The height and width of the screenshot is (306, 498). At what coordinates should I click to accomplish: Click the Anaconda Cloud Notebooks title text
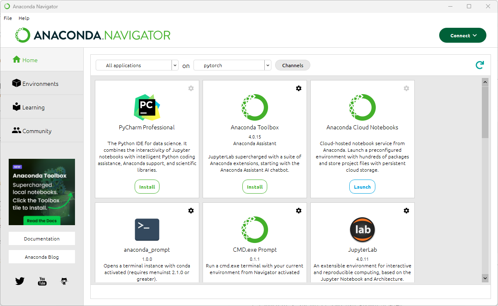pos(363,127)
